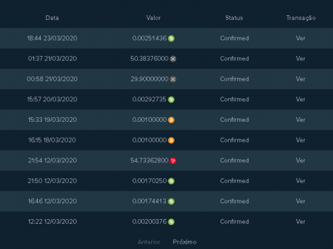Click the value 29.90000000
Viewport: 333px width, 249px height.
[150, 79]
